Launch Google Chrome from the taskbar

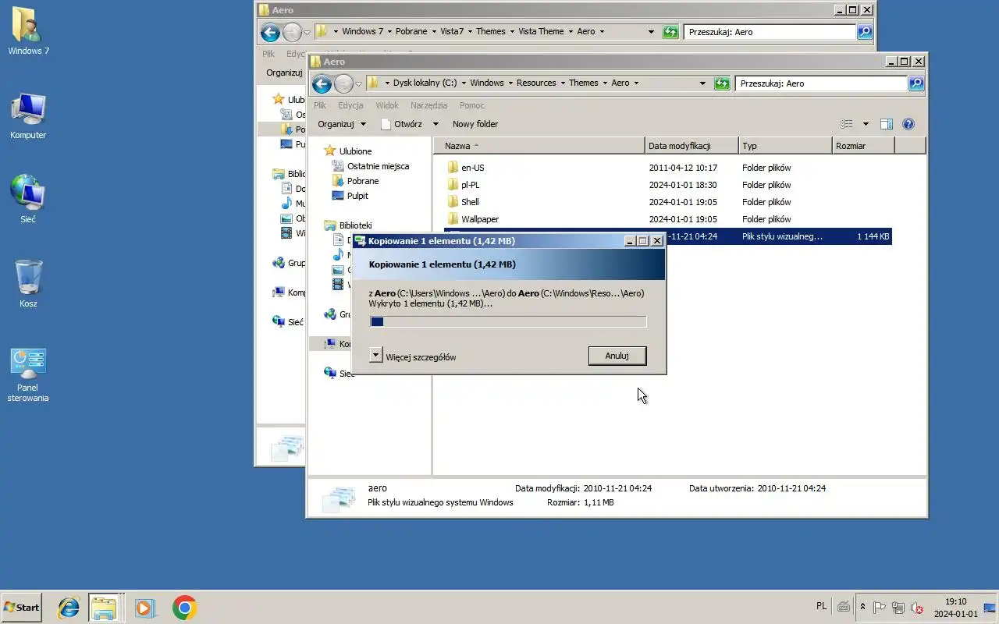pyautogui.click(x=185, y=608)
